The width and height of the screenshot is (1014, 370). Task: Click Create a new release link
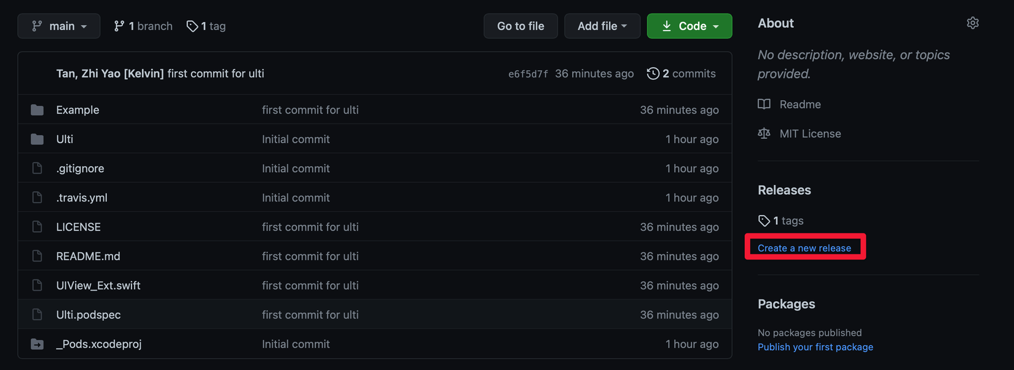click(804, 248)
